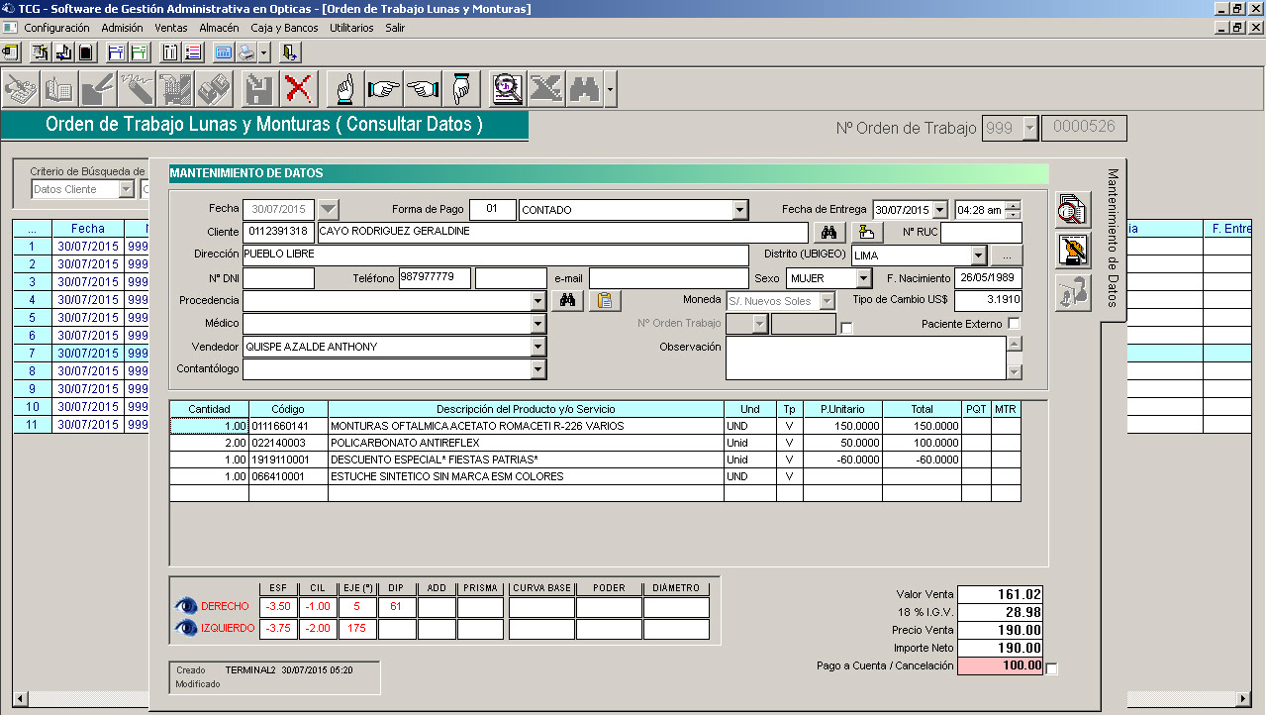Click the document preview magnifier icon
Image resolution: width=1266 pixels, height=715 pixels.
508,89
